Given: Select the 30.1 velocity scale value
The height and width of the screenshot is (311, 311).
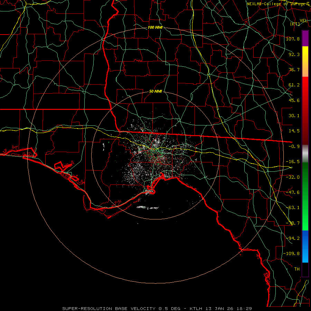Looking at the screenshot, I should [294, 116].
